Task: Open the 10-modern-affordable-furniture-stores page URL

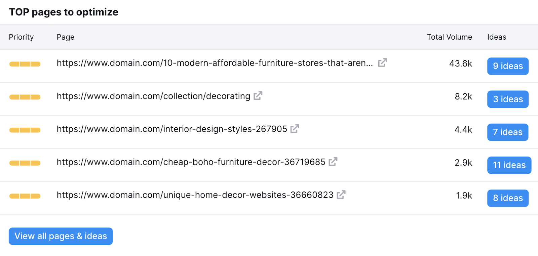Action: click(215, 63)
